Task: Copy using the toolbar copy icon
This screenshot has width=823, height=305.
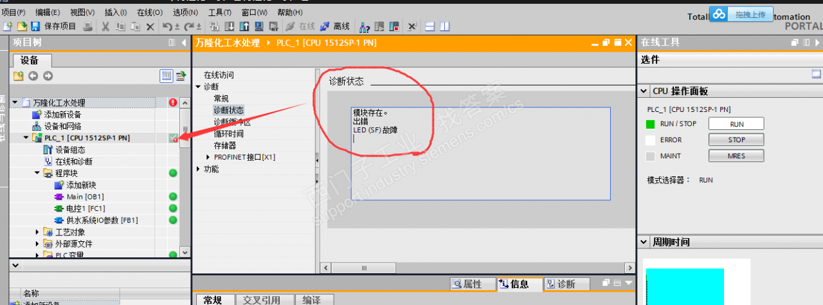Action: [x=120, y=26]
